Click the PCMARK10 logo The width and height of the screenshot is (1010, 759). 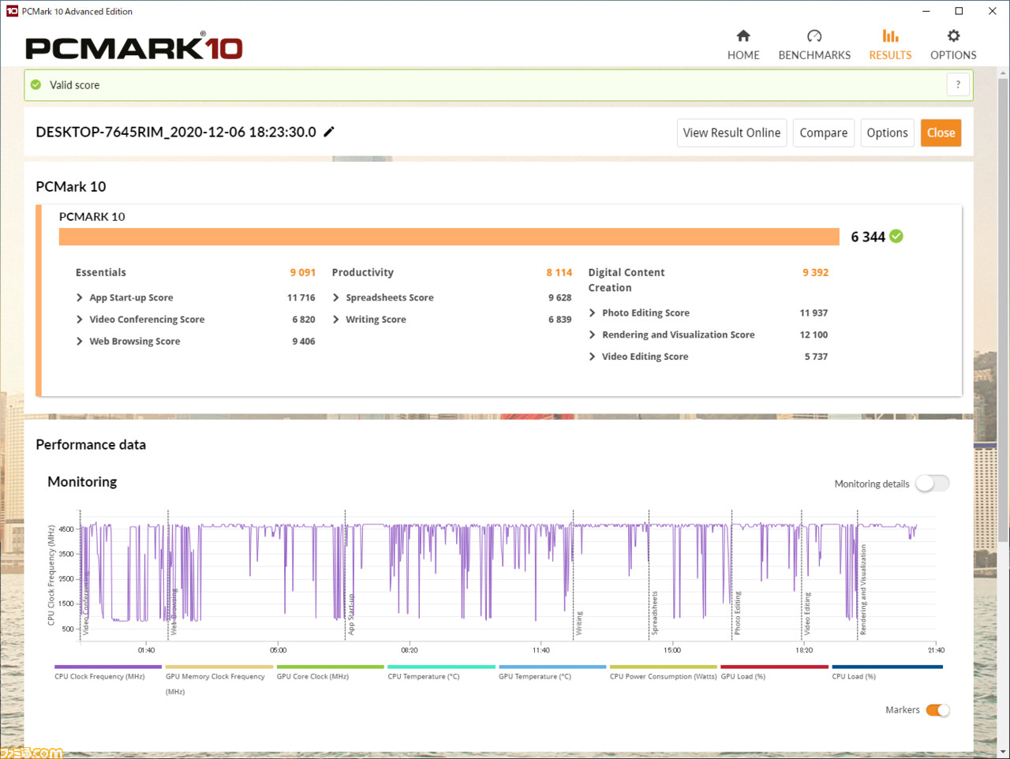(133, 47)
